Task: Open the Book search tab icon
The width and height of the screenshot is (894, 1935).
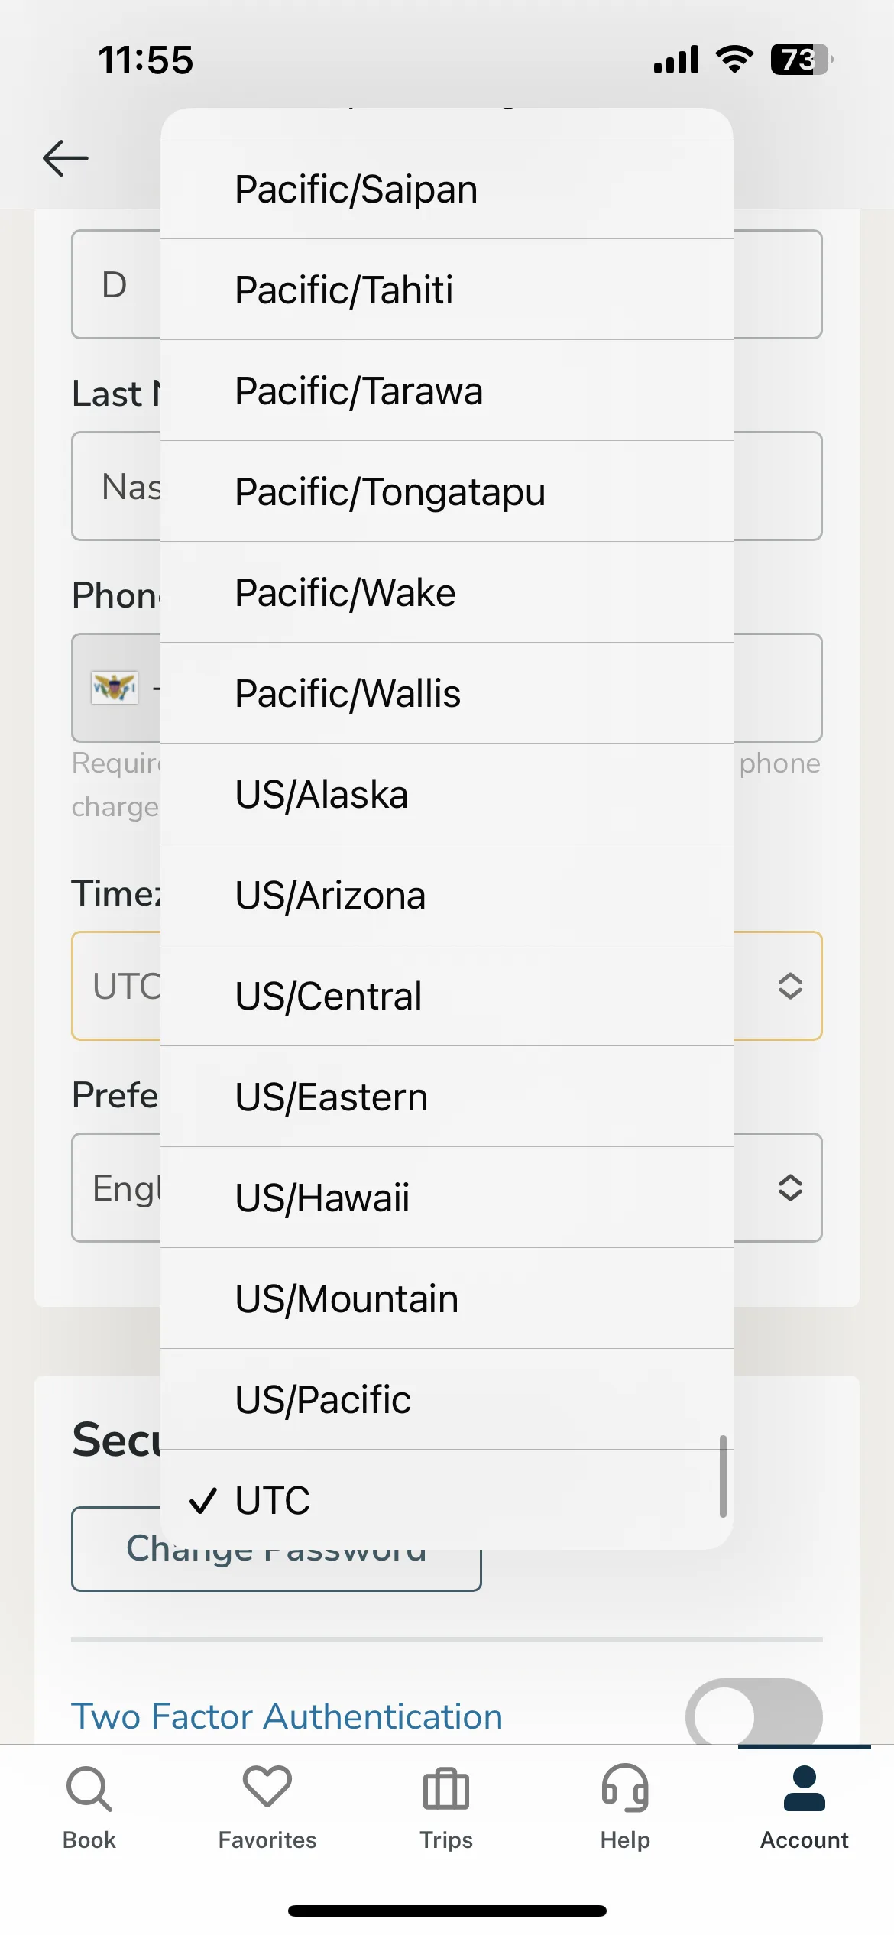Action: tap(89, 1788)
